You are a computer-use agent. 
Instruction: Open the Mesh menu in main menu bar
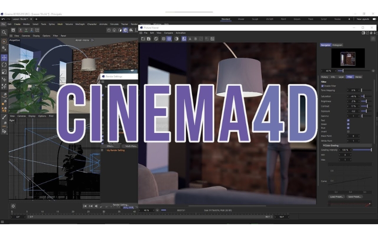[60, 24]
